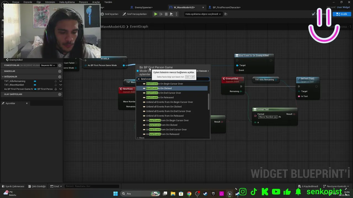This screenshot has height=198, width=353.
Task: Close the W_WaveModeHUD tab
Action: [x=203, y=7]
